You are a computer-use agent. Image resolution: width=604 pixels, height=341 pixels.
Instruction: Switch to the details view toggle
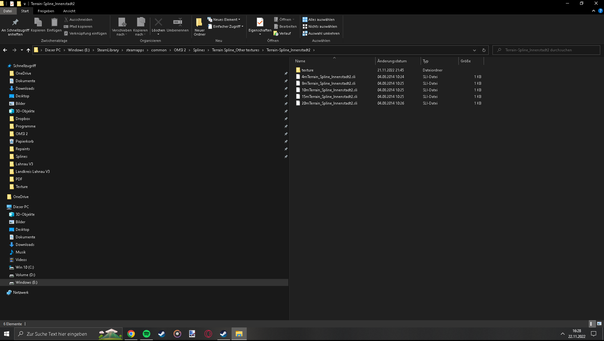pyautogui.click(x=592, y=324)
